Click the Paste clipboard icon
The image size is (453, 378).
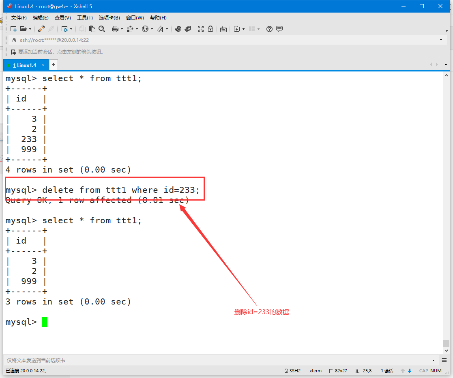92,29
